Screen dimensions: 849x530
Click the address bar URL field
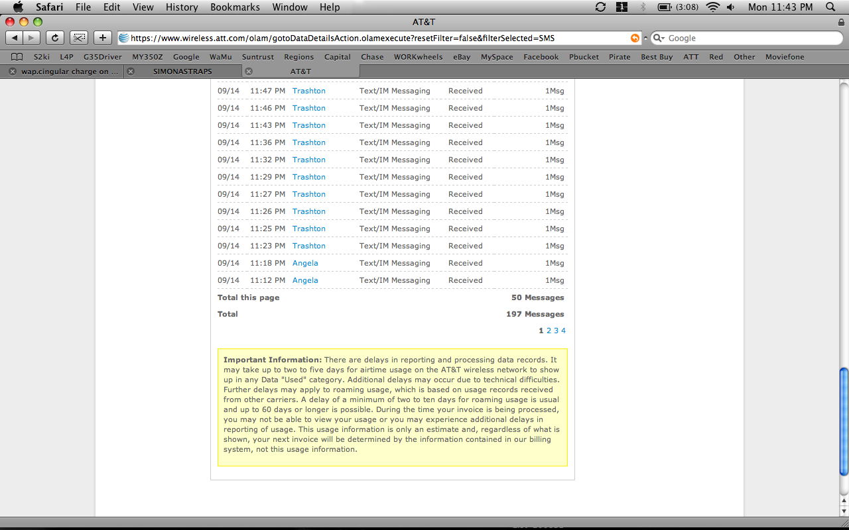379,38
